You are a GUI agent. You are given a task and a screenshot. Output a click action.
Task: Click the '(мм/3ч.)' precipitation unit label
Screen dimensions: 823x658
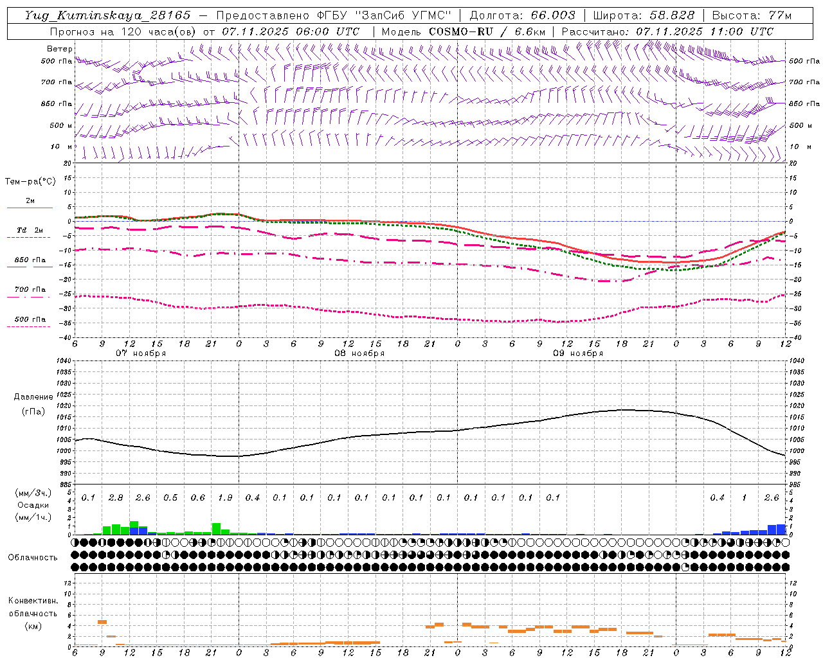(x=33, y=493)
